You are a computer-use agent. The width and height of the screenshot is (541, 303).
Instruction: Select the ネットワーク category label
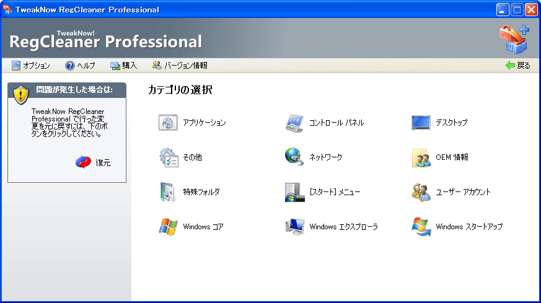(x=326, y=157)
